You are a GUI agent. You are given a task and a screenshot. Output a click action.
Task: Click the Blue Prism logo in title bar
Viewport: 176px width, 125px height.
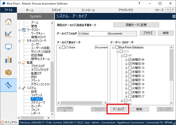tap(4, 3)
